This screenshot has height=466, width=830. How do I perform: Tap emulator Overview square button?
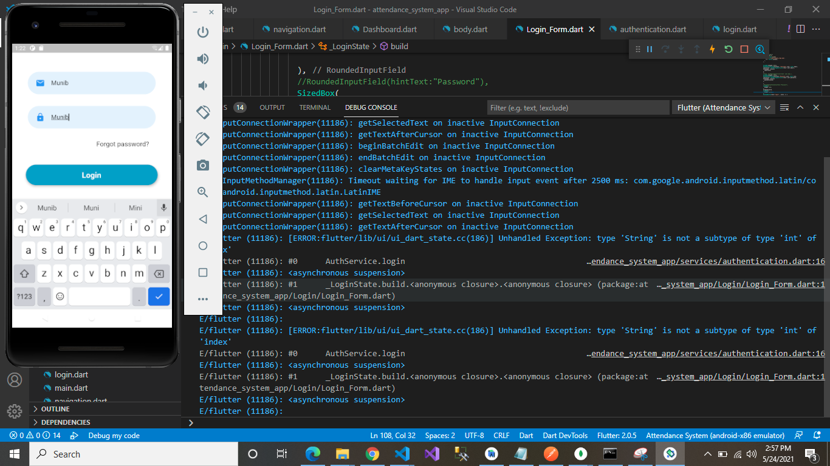click(203, 272)
